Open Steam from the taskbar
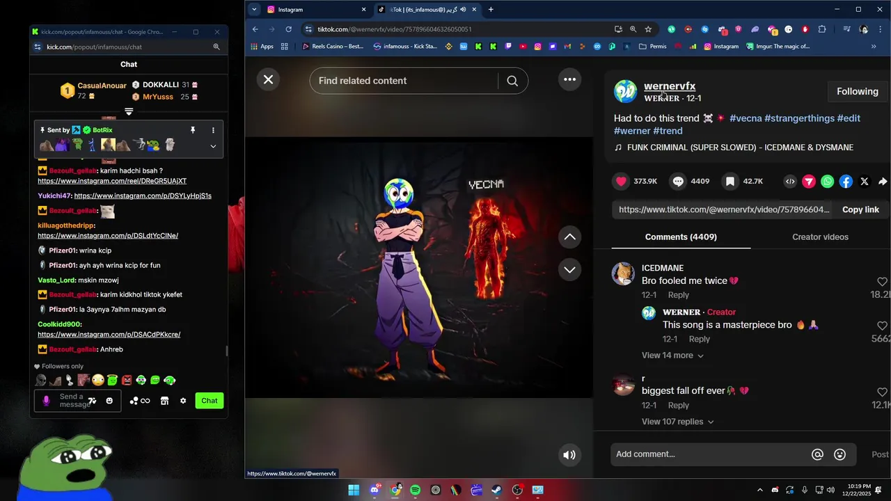Screen dimensions: 891x501 pos(496,490)
